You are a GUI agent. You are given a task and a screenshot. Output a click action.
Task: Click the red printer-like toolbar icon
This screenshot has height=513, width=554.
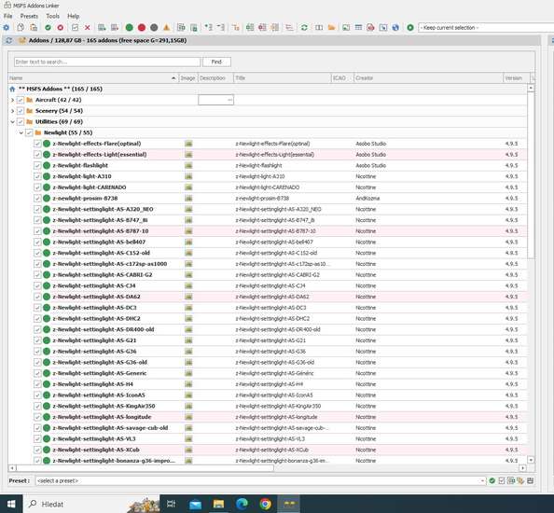click(370, 28)
